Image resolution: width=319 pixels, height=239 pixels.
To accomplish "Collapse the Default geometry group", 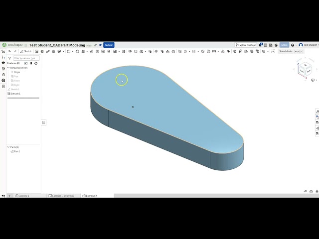I will click(8, 68).
